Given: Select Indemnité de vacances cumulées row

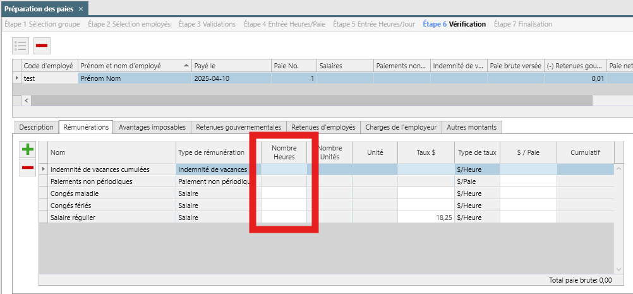Looking at the screenshot, I should click(x=327, y=169).
